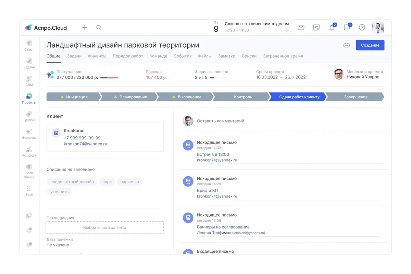Screen dimensions: 411x274
Task: Click the search magnifier icon
Action: coord(99,28)
